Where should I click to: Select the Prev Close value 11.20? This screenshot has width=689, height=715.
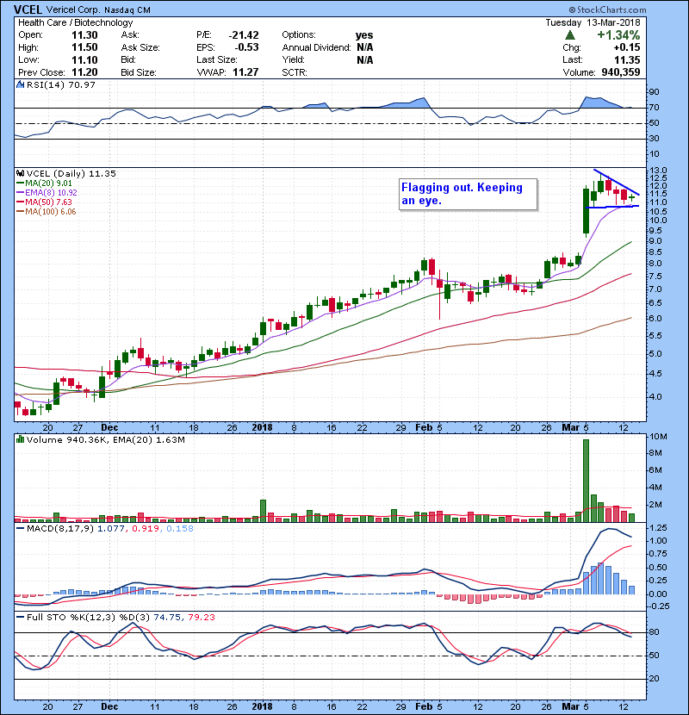84,72
